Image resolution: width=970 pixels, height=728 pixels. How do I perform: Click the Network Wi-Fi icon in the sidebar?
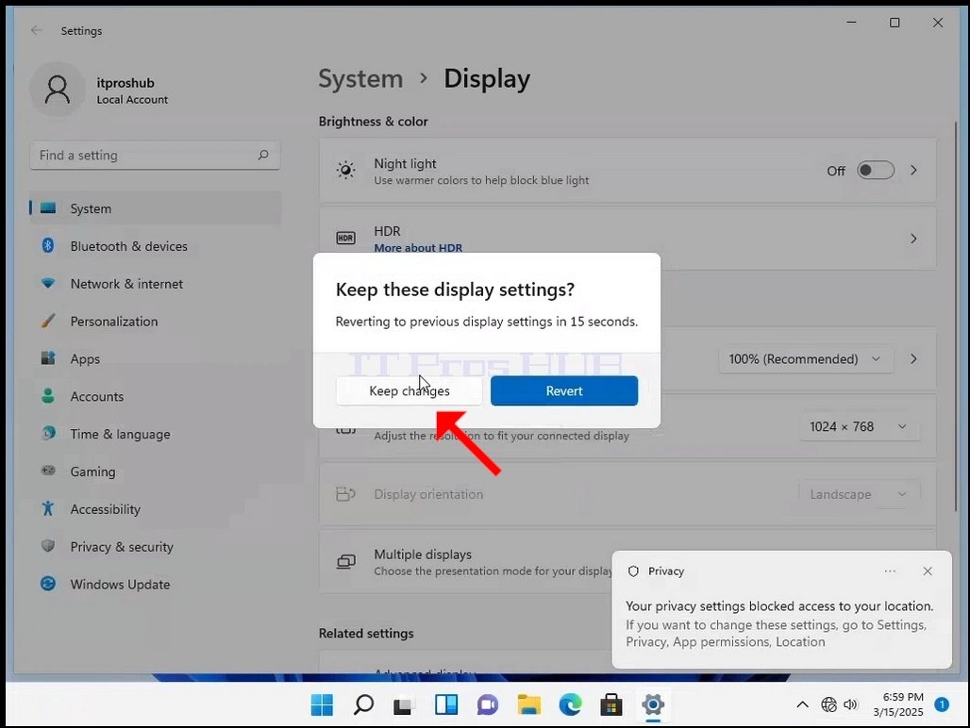tap(47, 284)
